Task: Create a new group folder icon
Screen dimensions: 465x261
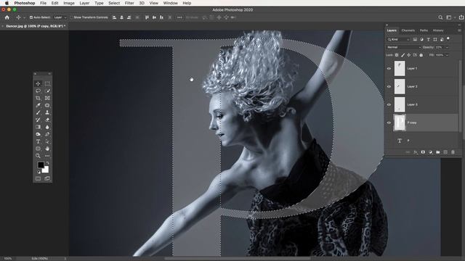Action: click(x=438, y=152)
